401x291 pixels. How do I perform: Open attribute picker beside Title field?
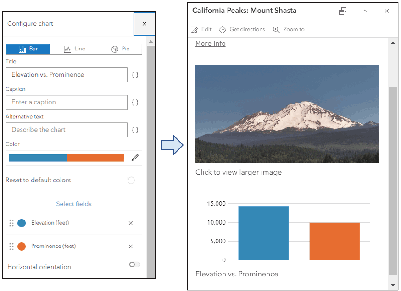pyautogui.click(x=135, y=75)
